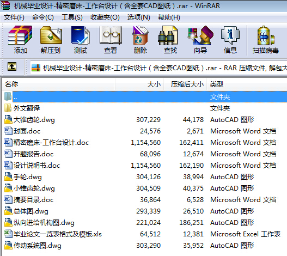Viewport: 287px width, 256px height.
Task: Click packed size value 2,671
Action: [195, 131]
